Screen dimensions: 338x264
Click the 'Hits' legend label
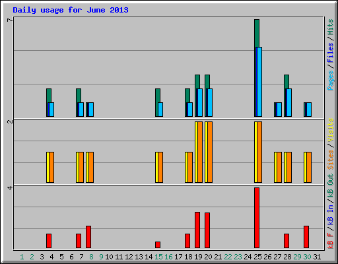coord(330,27)
